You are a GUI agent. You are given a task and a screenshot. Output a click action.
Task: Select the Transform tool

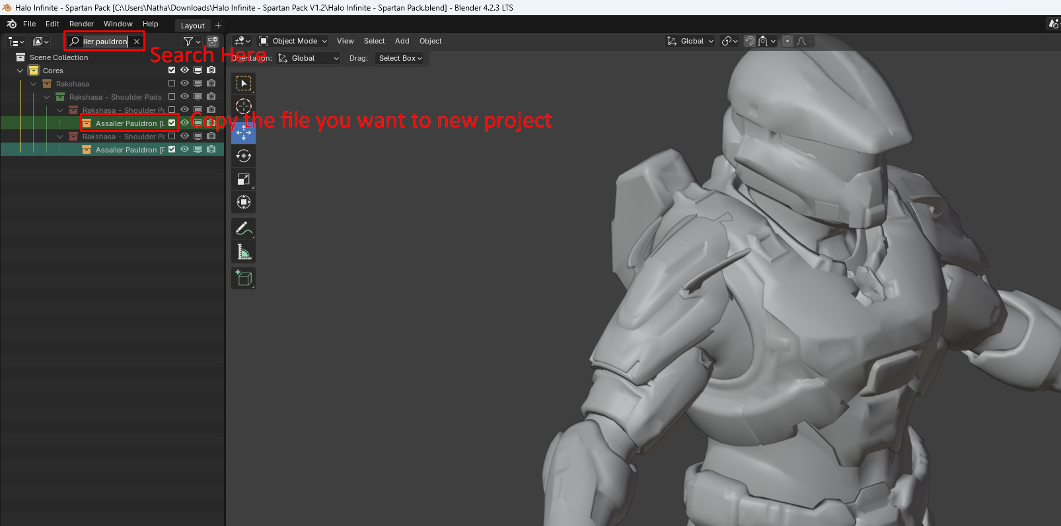(x=244, y=202)
